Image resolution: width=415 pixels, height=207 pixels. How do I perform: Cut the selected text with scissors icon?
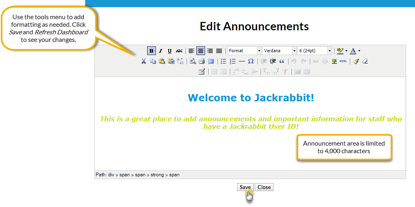click(x=144, y=61)
